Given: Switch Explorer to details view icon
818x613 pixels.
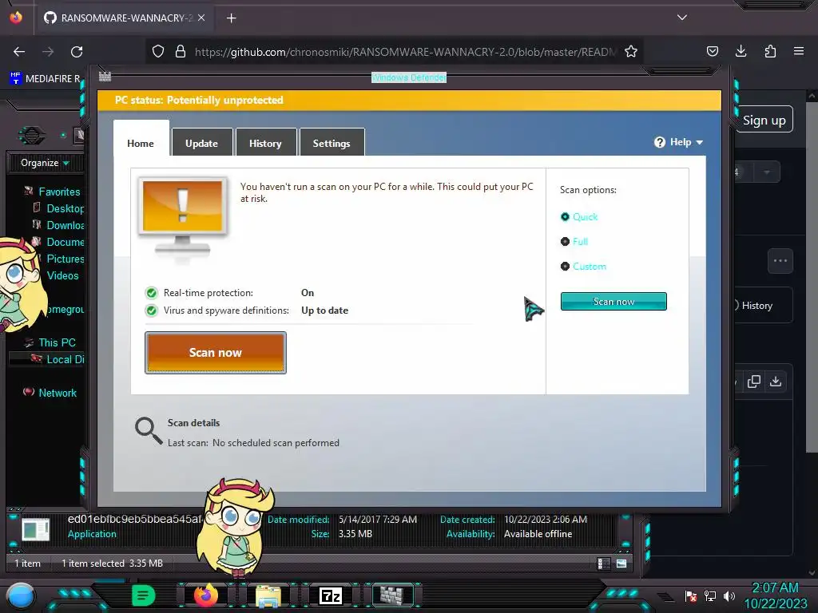Looking at the screenshot, I should (604, 564).
